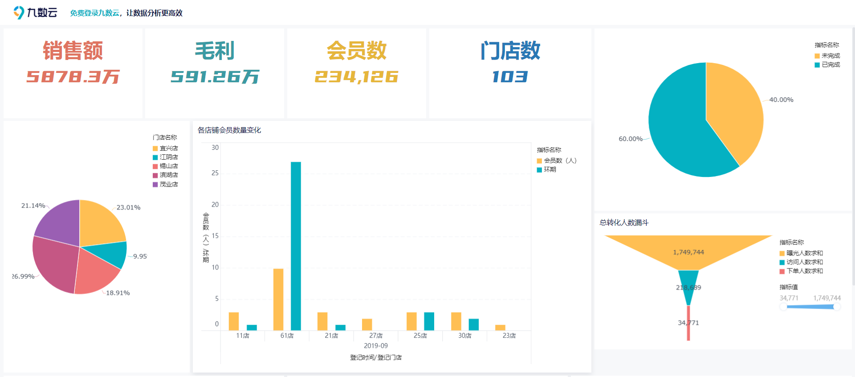Toggle 访问人数求和 in funnel legend

click(801, 262)
